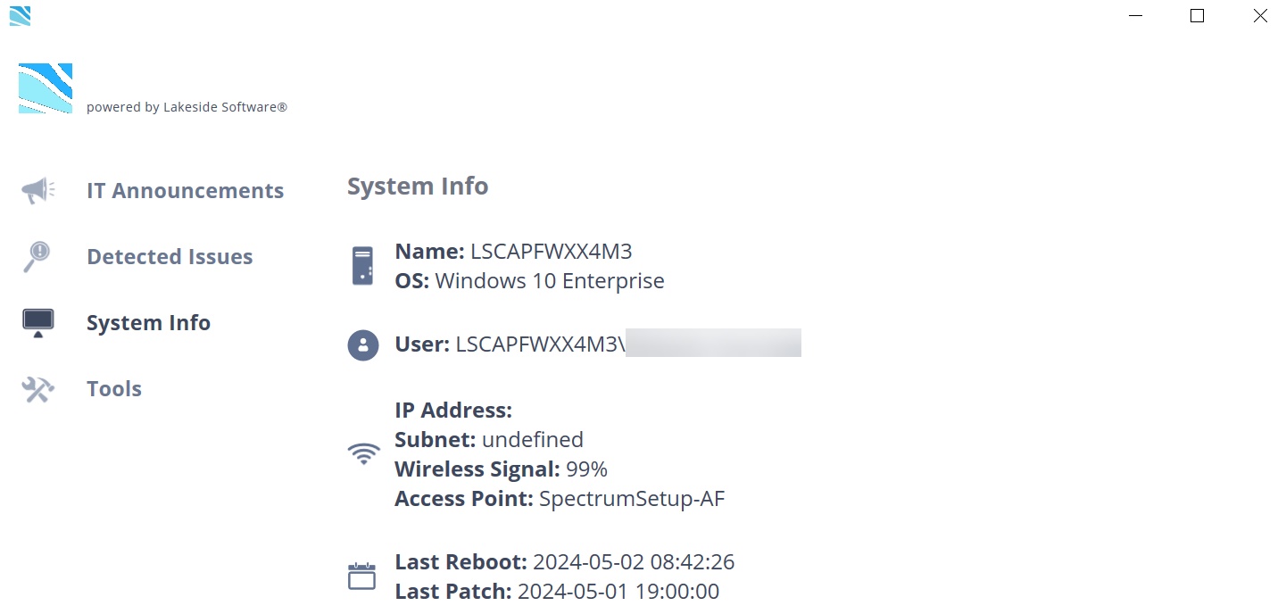Open the IT Announcements section
This screenshot has height=614, width=1286.
185,191
